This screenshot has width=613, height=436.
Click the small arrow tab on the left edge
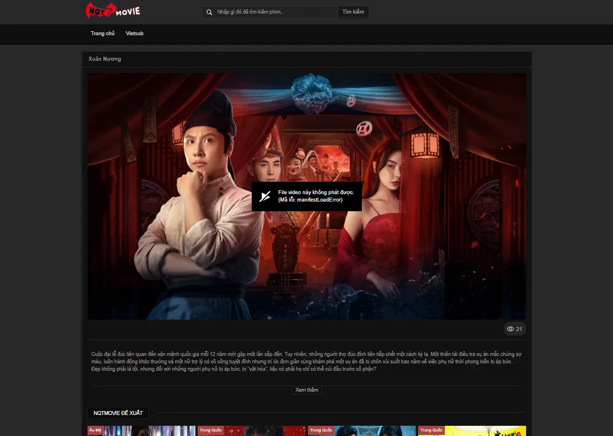coord(82,167)
